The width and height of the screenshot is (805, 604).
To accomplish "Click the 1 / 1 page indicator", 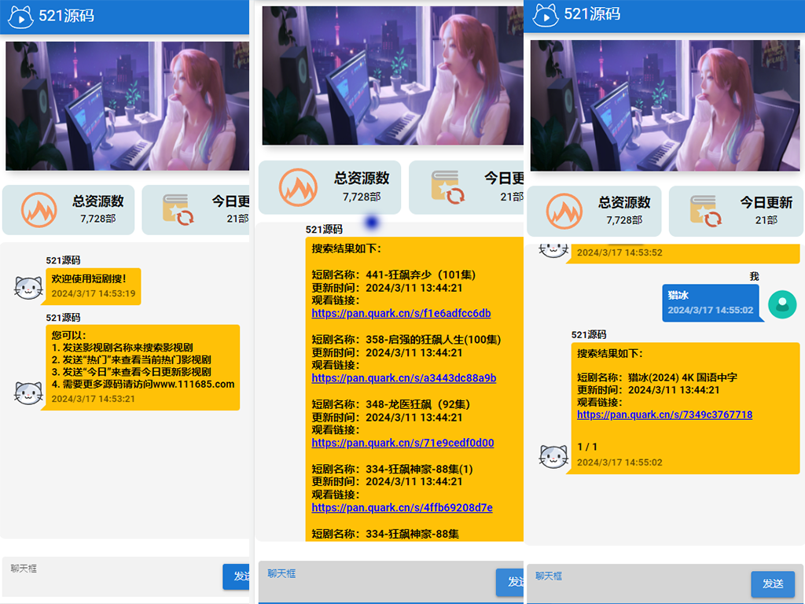I will [x=587, y=447].
